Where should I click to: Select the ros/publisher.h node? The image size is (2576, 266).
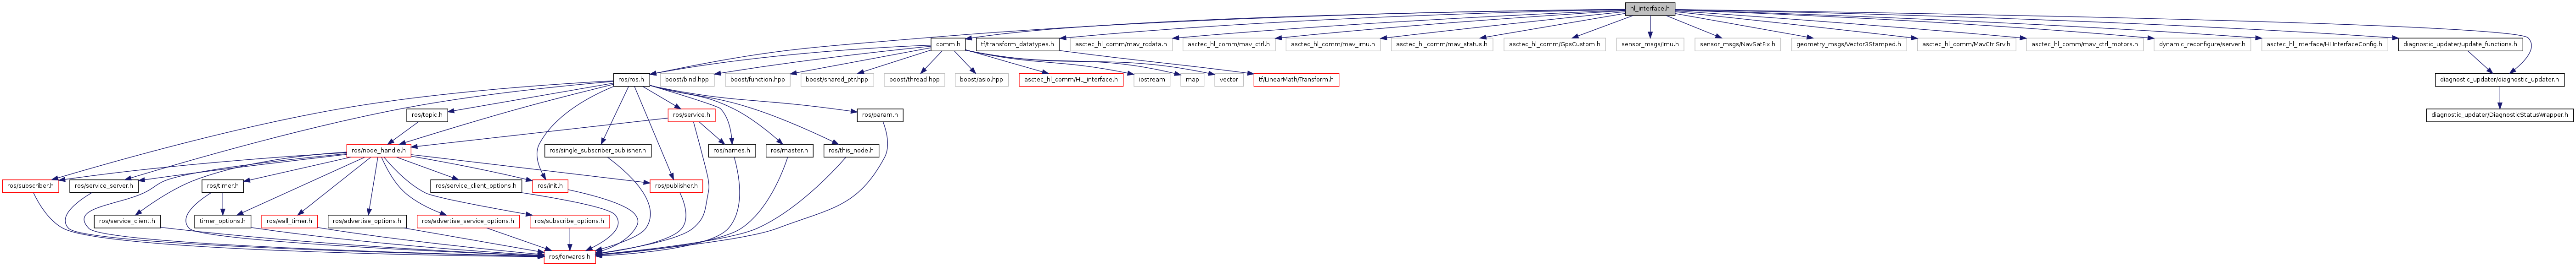tap(676, 185)
